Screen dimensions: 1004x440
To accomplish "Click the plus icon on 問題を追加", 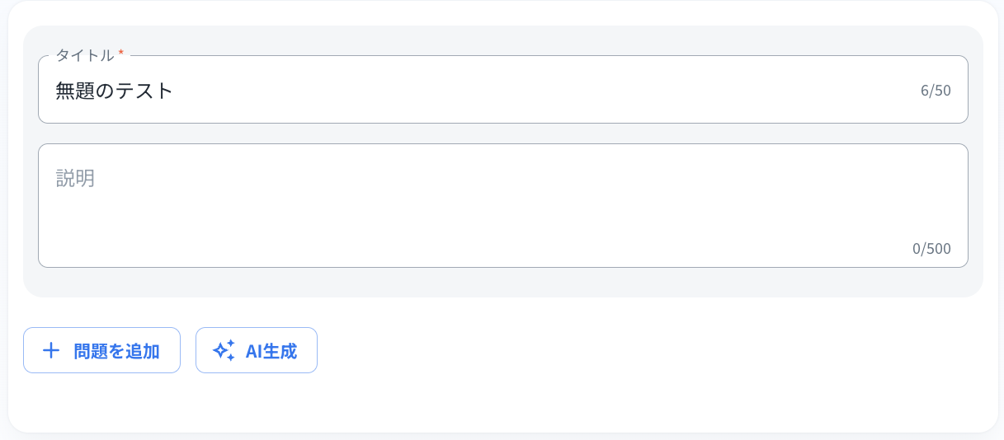I will point(51,350).
